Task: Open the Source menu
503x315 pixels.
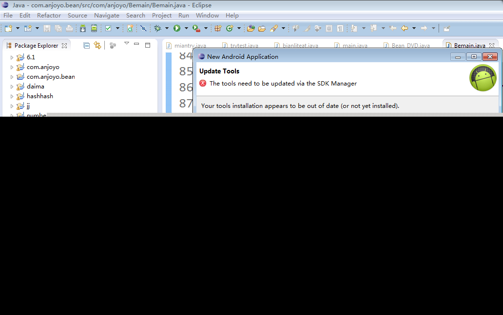Action: (77, 16)
